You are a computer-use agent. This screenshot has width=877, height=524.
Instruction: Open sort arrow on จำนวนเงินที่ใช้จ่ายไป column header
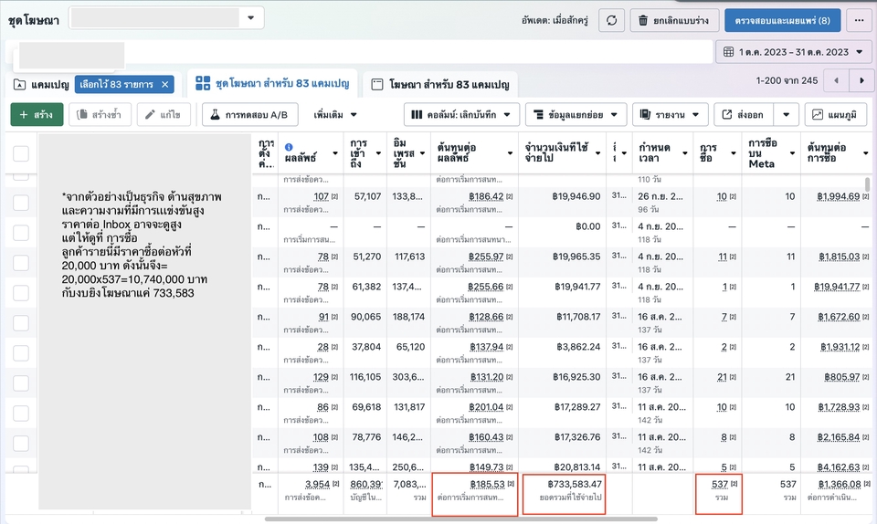coord(597,153)
